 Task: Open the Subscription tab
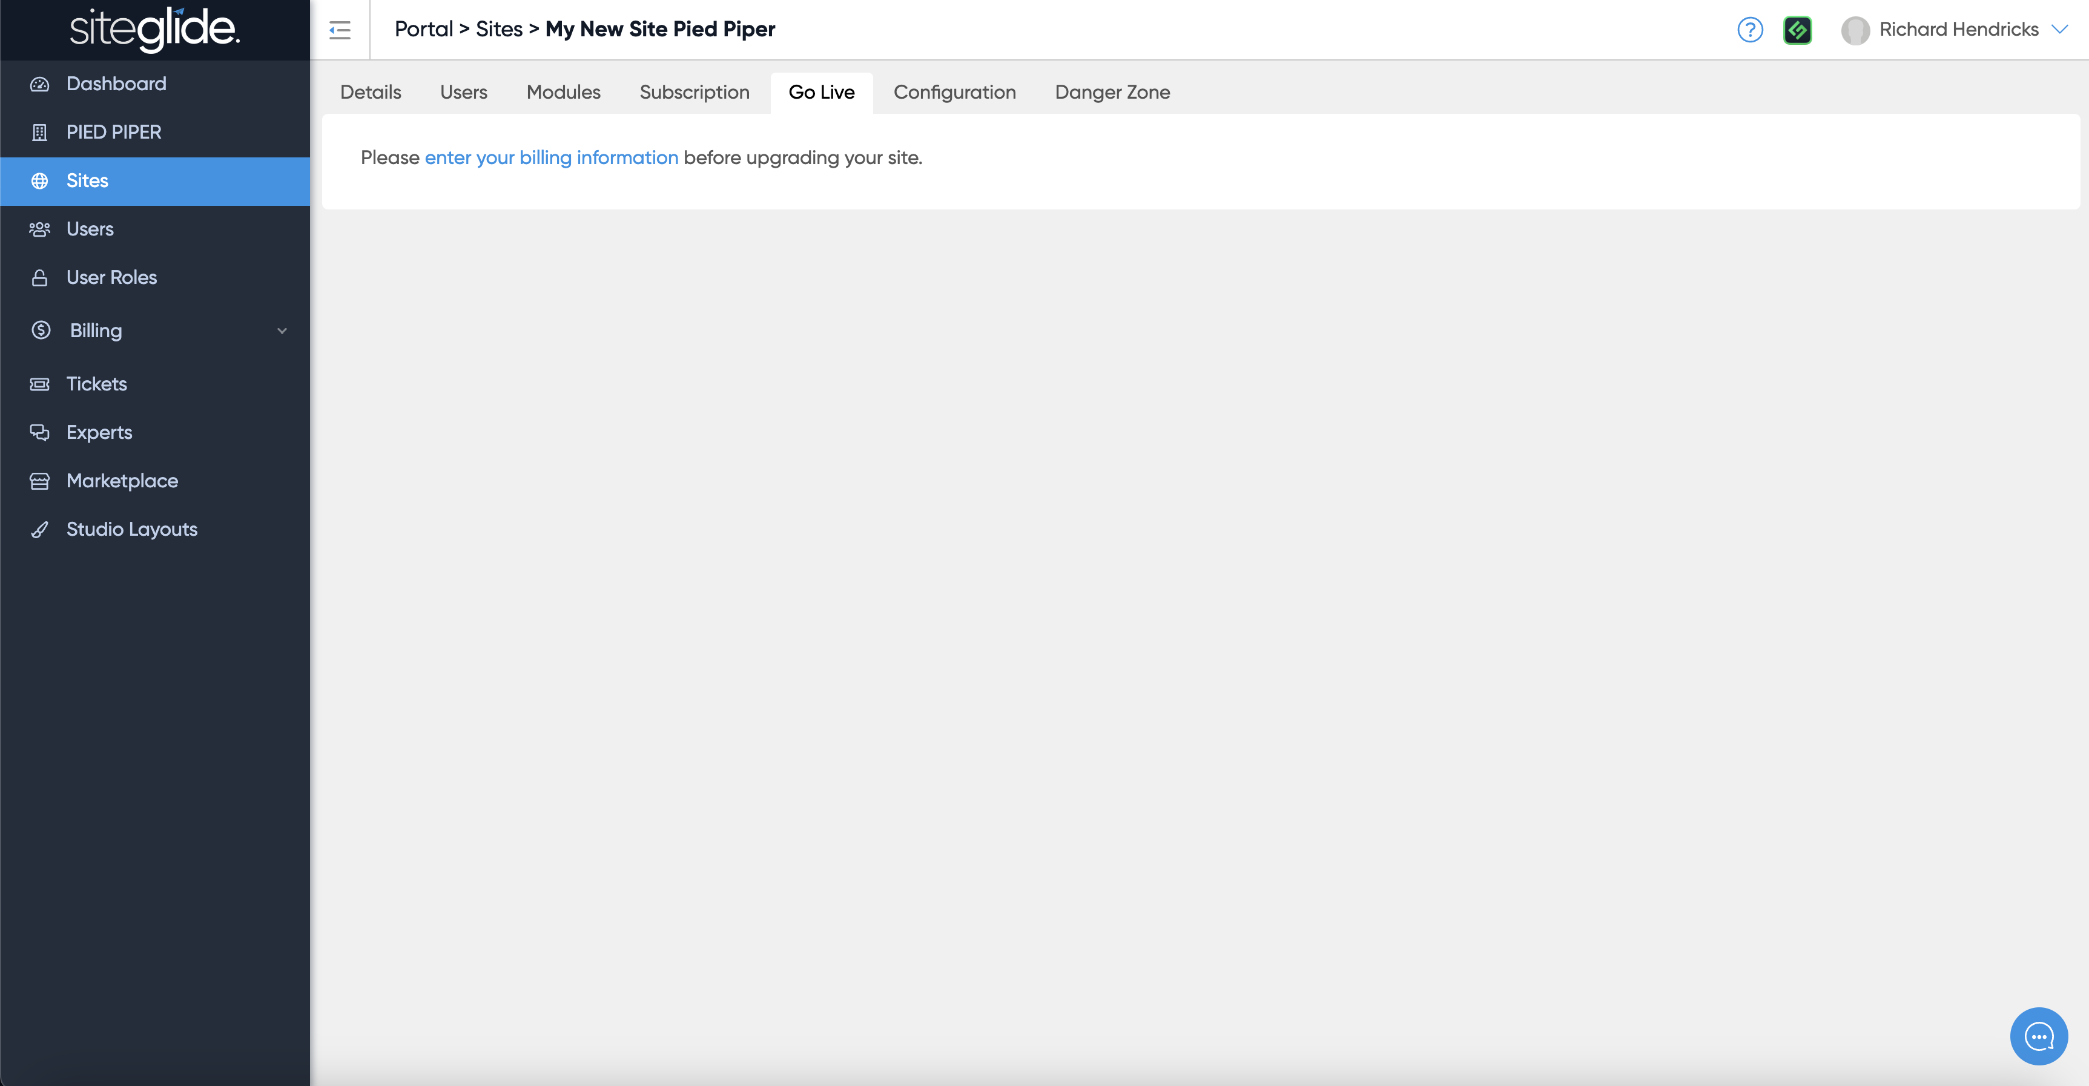[694, 93]
